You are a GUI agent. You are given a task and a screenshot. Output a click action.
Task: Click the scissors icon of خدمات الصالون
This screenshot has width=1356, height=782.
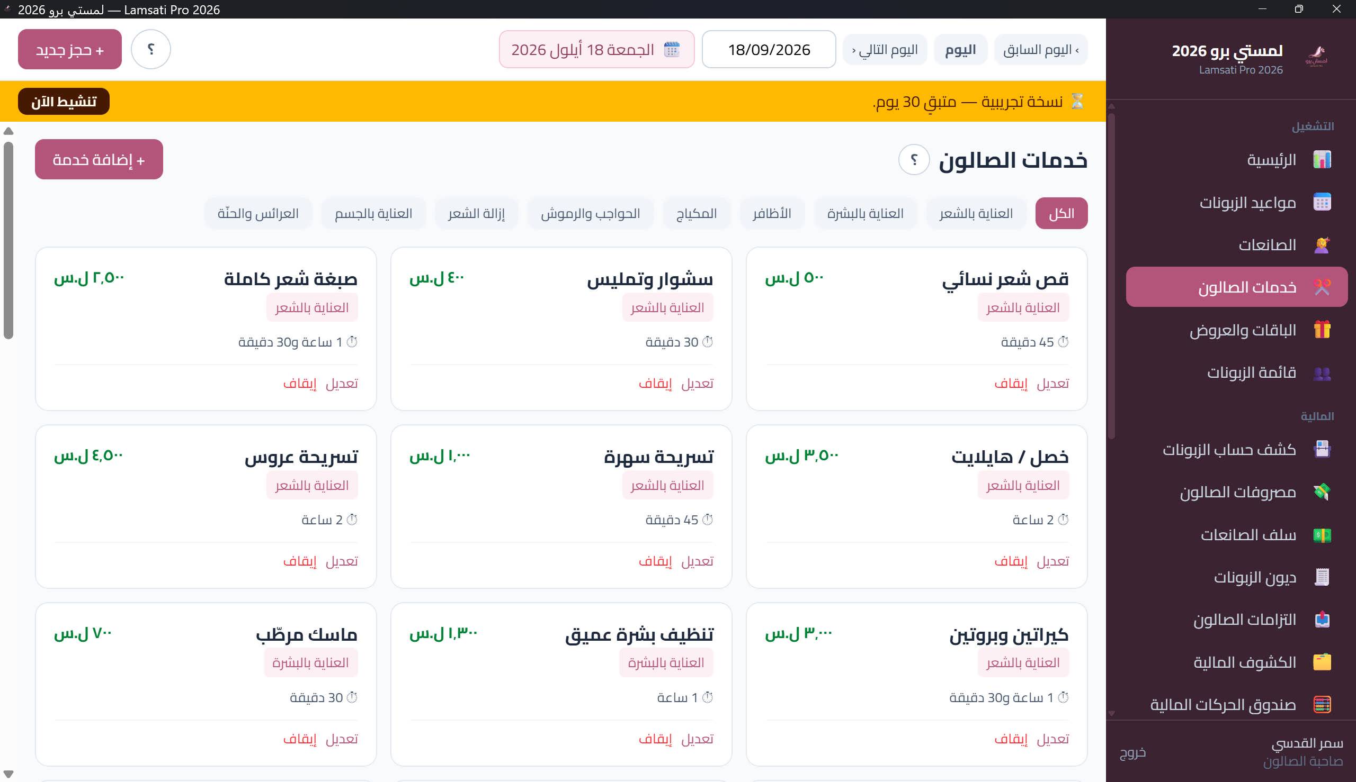coord(1322,287)
